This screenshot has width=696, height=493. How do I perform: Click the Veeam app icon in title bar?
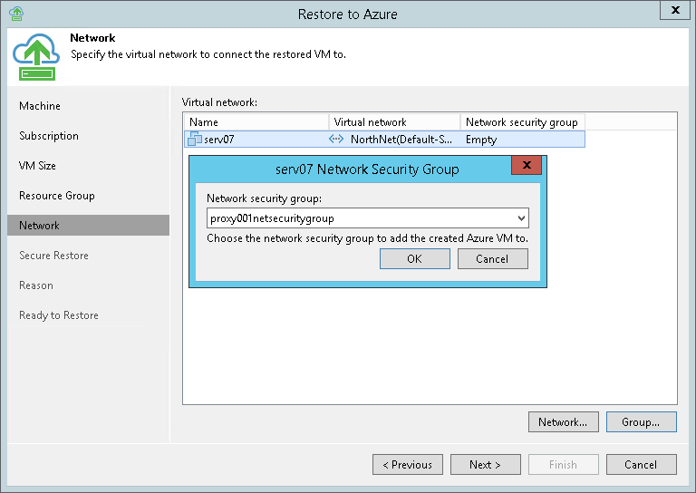(x=15, y=14)
